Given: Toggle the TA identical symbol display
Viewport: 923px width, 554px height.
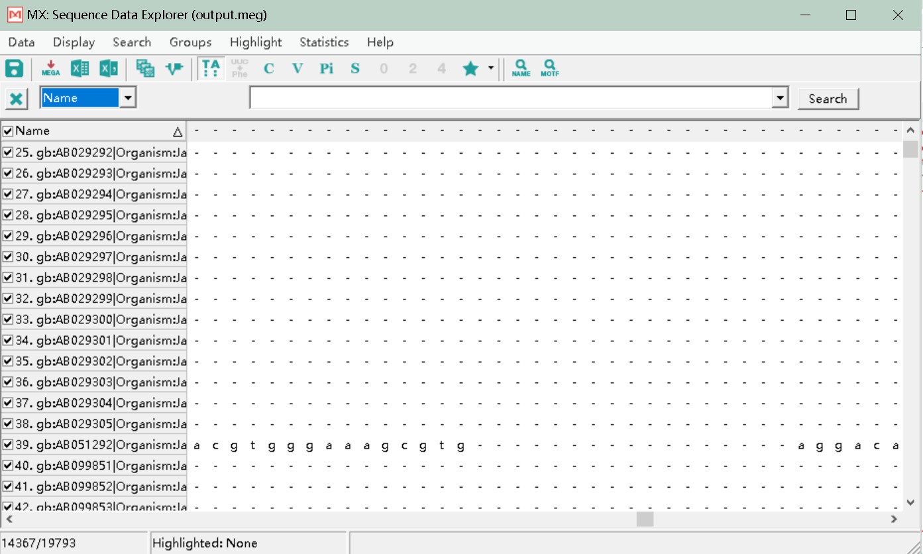Looking at the screenshot, I should (211, 68).
